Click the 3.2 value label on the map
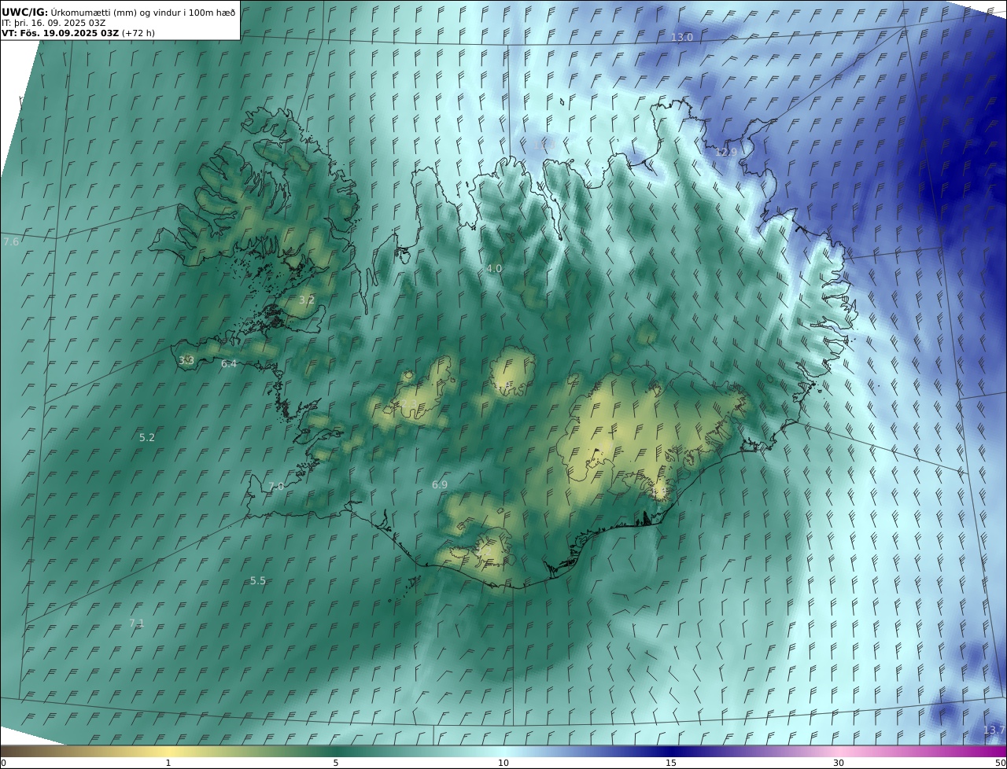The image size is (1007, 769). 307,300
